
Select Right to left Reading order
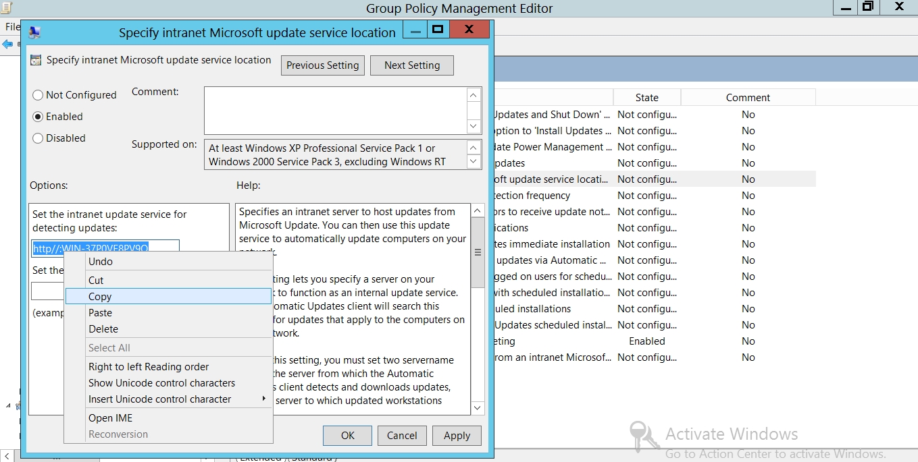pos(168,367)
